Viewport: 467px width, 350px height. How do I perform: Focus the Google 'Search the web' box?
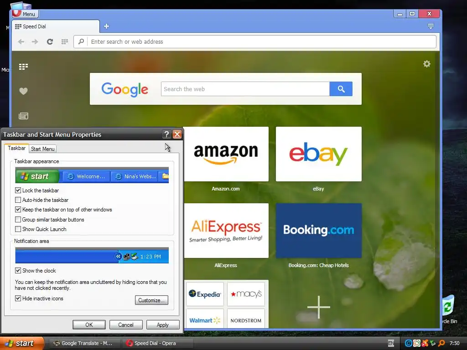point(245,89)
